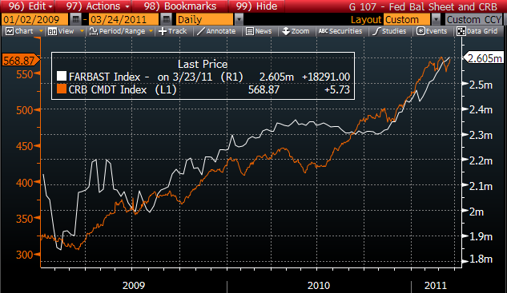Open the Securities toolbar item
Screen dimensions: 507x293
(x=340, y=31)
